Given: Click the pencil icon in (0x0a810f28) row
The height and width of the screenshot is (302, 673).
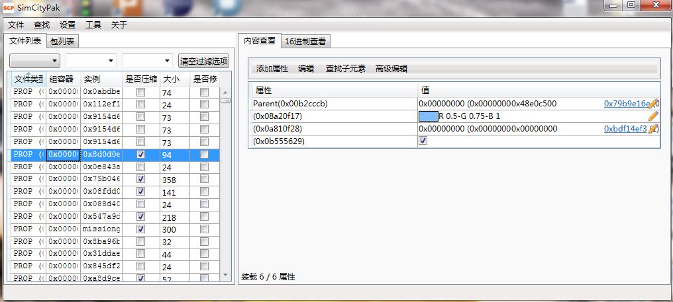Looking at the screenshot, I should pyautogui.click(x=653, y=128).
